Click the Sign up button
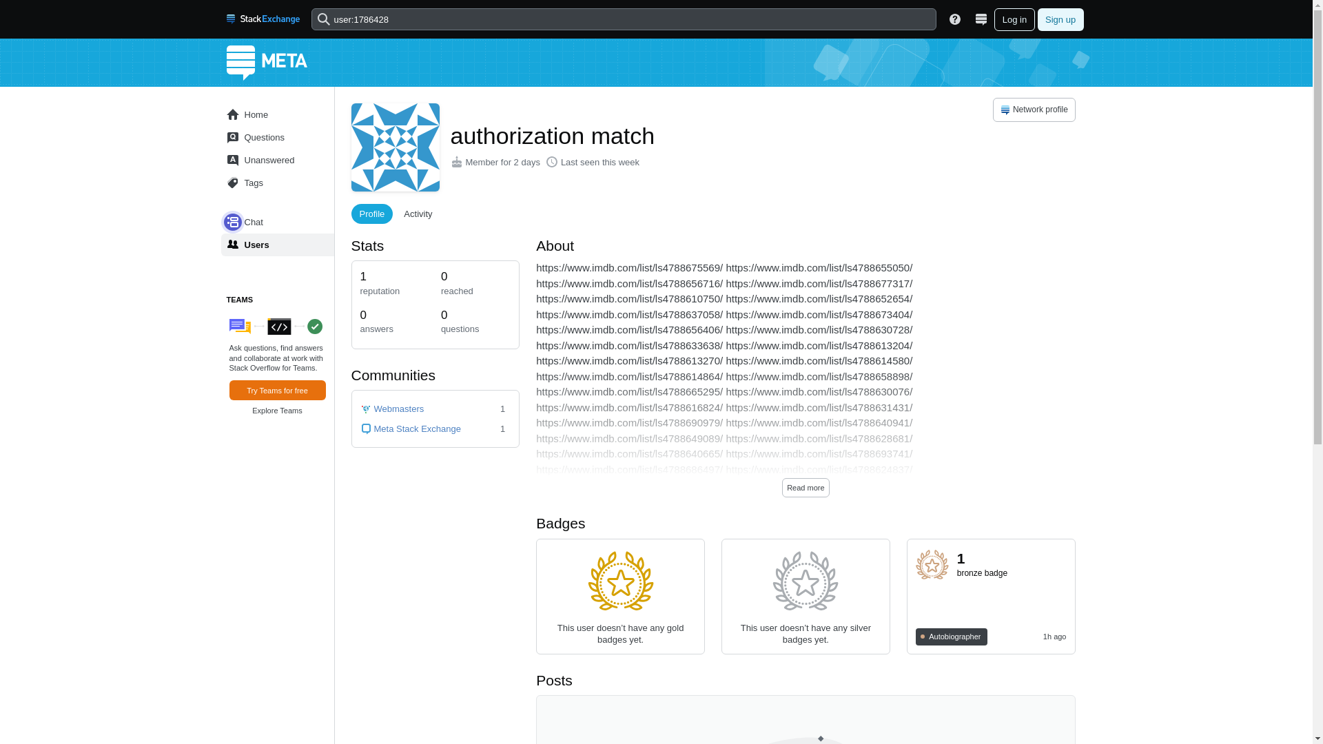This screenshot has width=1323, height=744. coord(1060,19)
